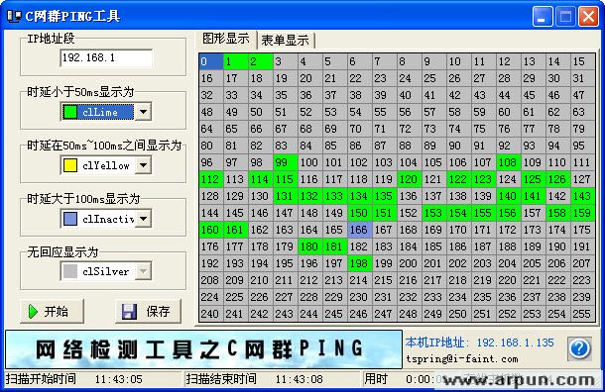Select green grid cell 150

pos(360,213)
